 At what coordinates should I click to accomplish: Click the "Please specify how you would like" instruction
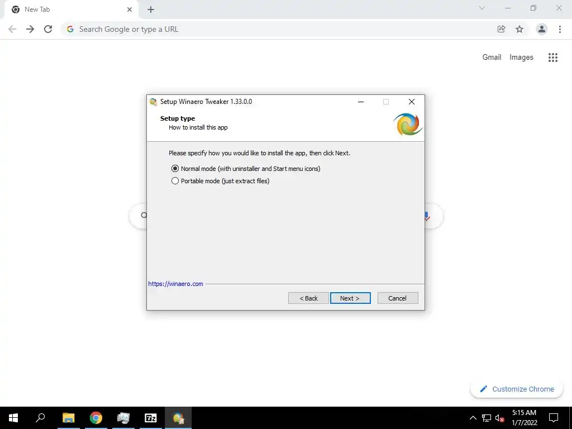pyautogui.click(x=259, y=153)
